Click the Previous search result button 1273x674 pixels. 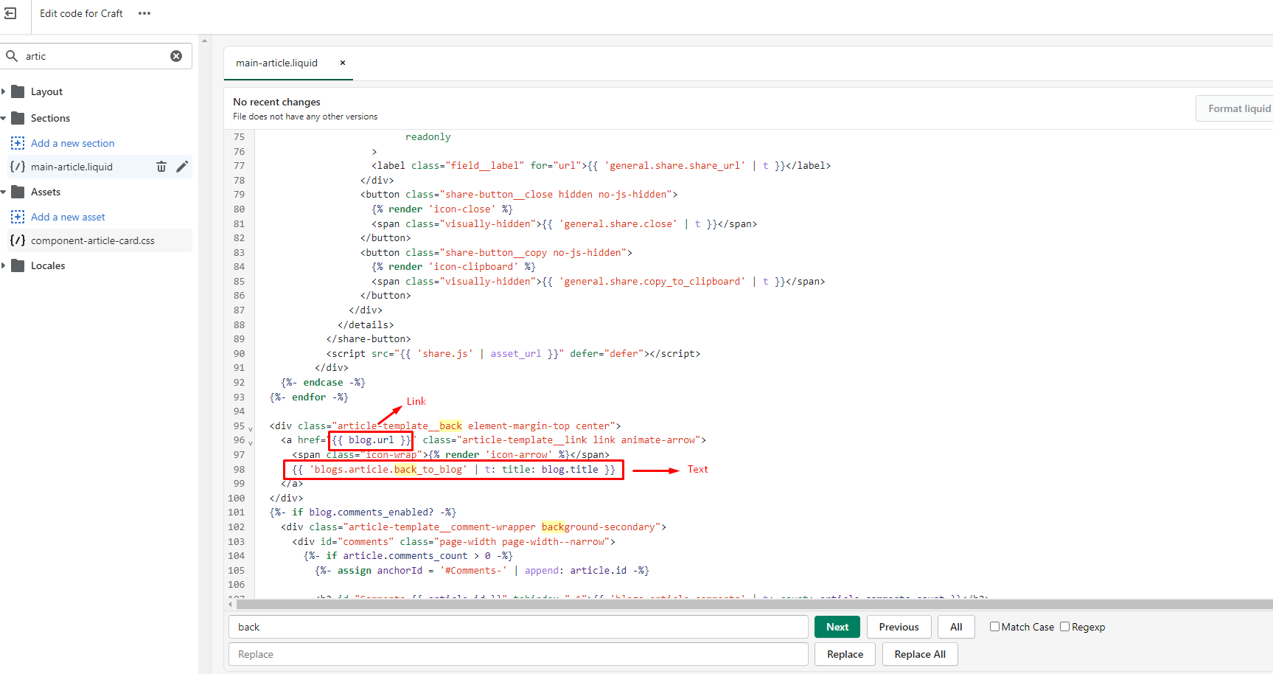[x=899, y=627]
